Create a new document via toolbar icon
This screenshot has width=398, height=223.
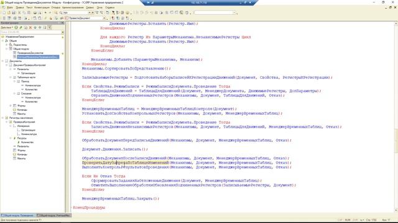4,12
